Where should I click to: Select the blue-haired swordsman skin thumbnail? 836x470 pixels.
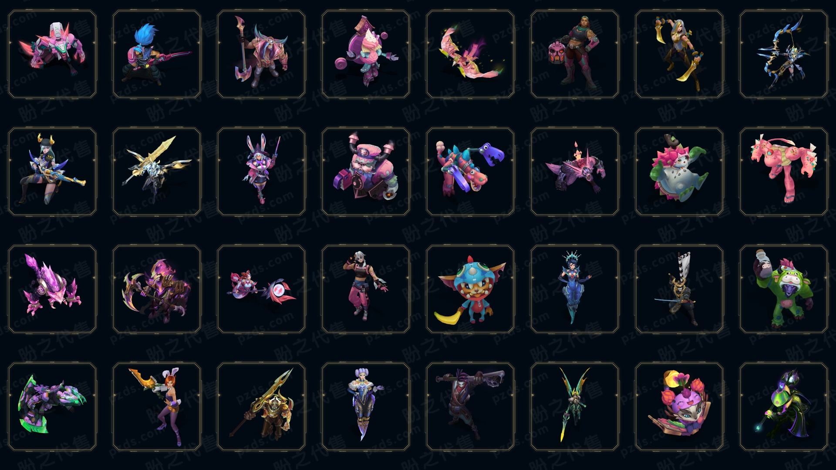157,54
